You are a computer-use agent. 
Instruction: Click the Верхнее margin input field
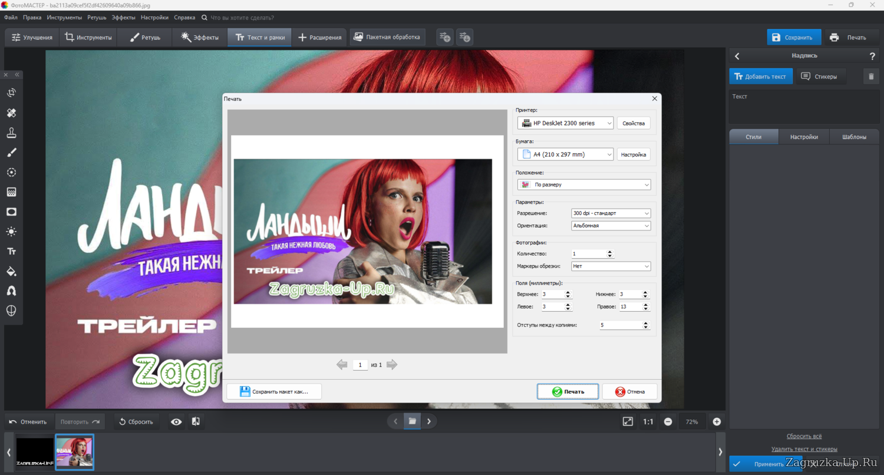click(x=552, y=294)
